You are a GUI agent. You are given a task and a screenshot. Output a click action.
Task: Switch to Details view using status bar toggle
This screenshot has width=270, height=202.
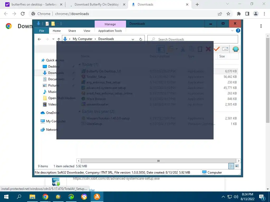pos(231,166)
